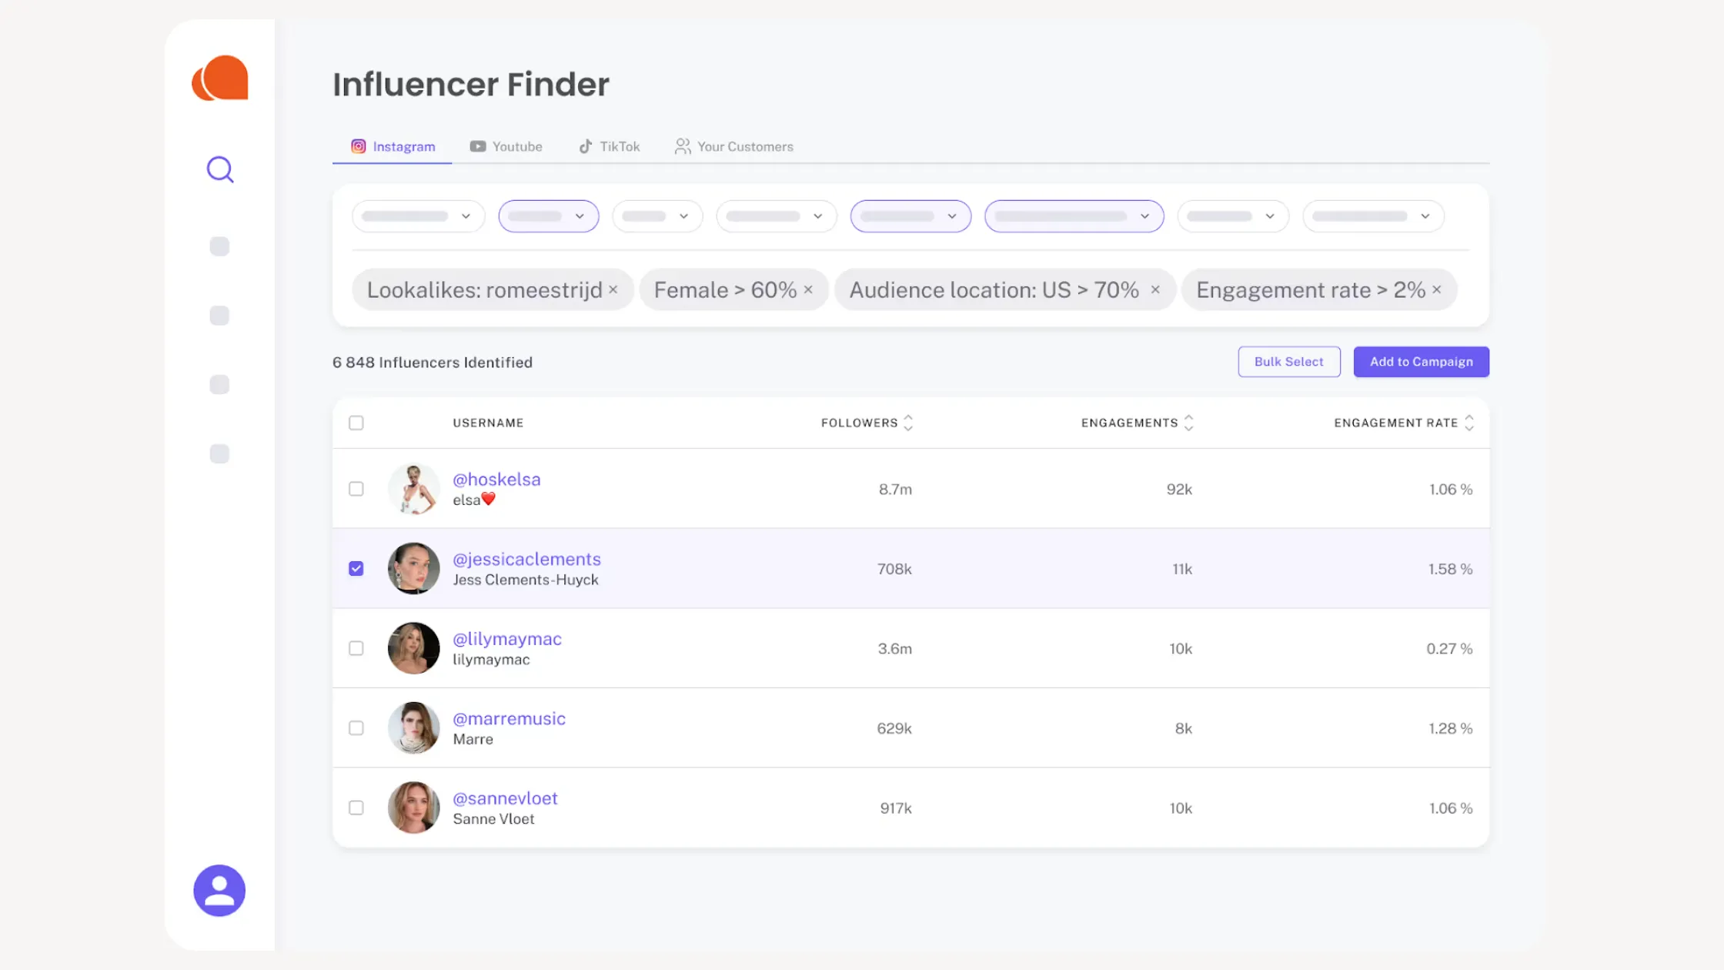Open the user profile avatar icon
This screenshot has width=1724, height=970.
pyautogui.click(x=219, y=890)
